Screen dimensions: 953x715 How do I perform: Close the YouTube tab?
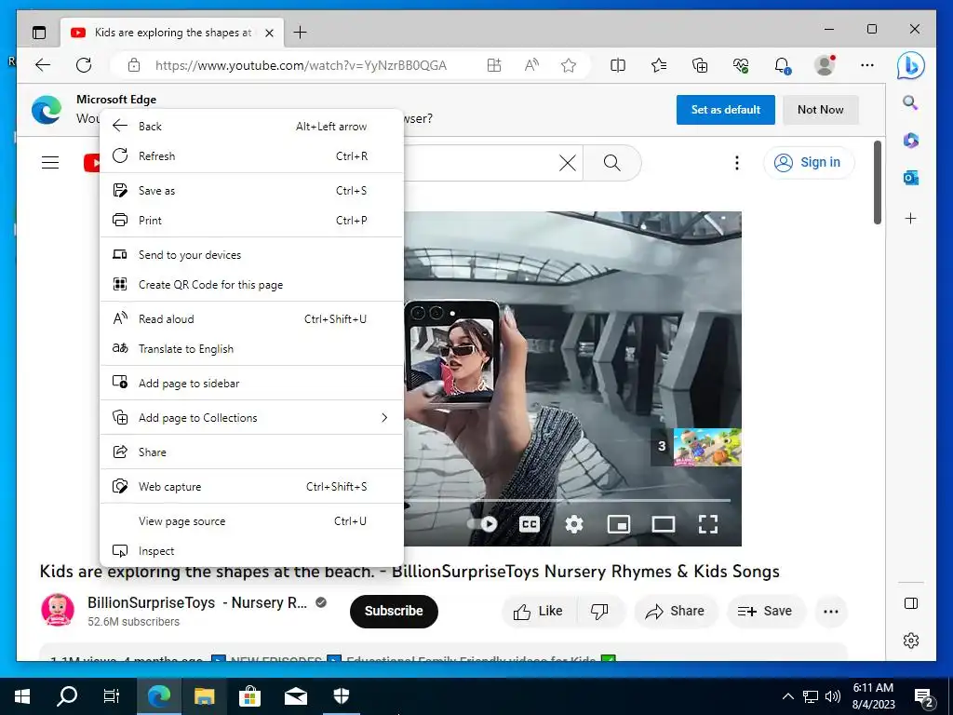point(269,33)
